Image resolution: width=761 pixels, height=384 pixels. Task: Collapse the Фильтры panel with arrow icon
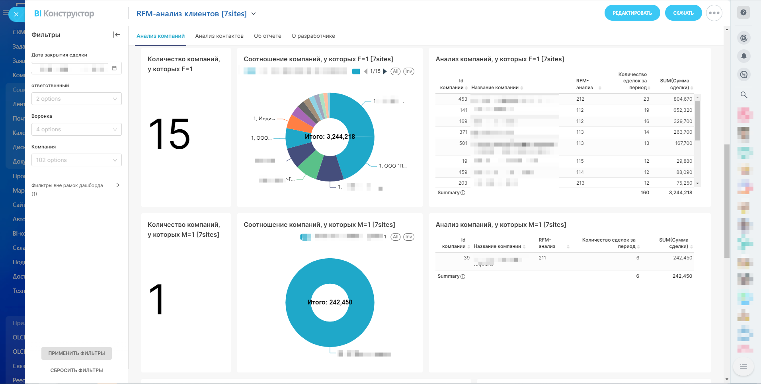coord(117,35)
